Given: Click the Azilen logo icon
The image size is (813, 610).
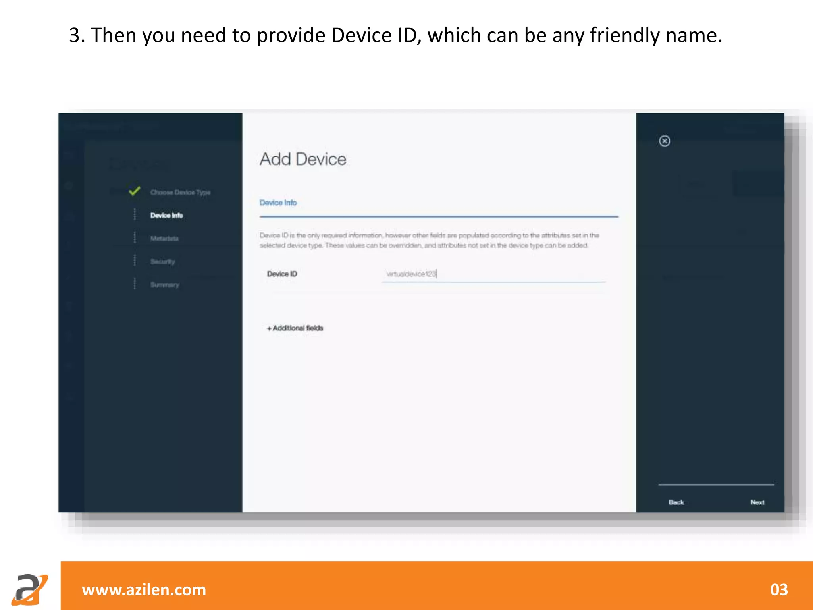Looking at the screenshot, I should click(30, 589).
